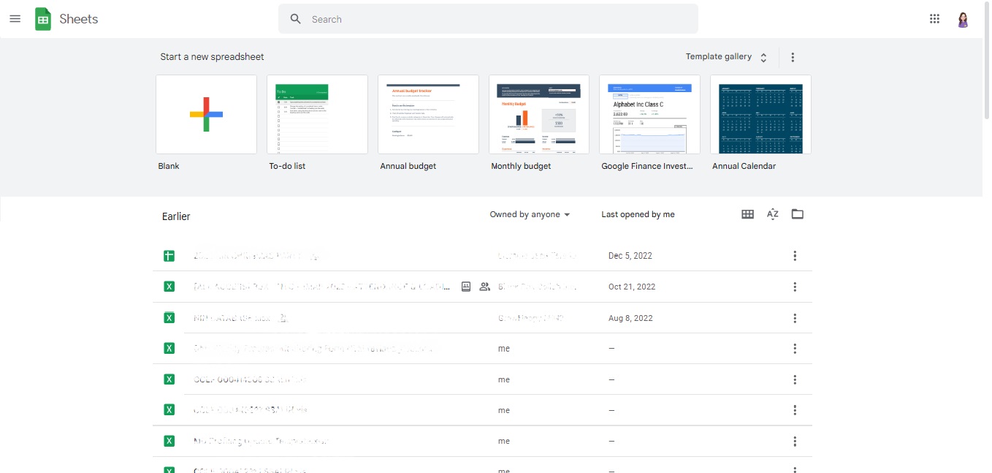The width and height of the screenshot is (992, 473).
Task: Open the Google apps grid
Action: pyautogui.click(x=934, y=19)
